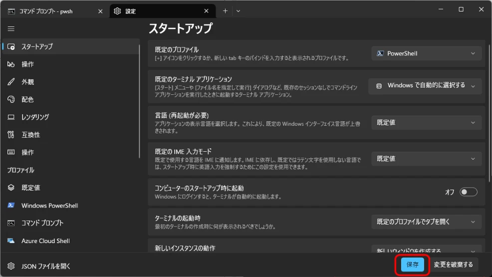Open 互換性 compatibility settings page

[31, 135]
